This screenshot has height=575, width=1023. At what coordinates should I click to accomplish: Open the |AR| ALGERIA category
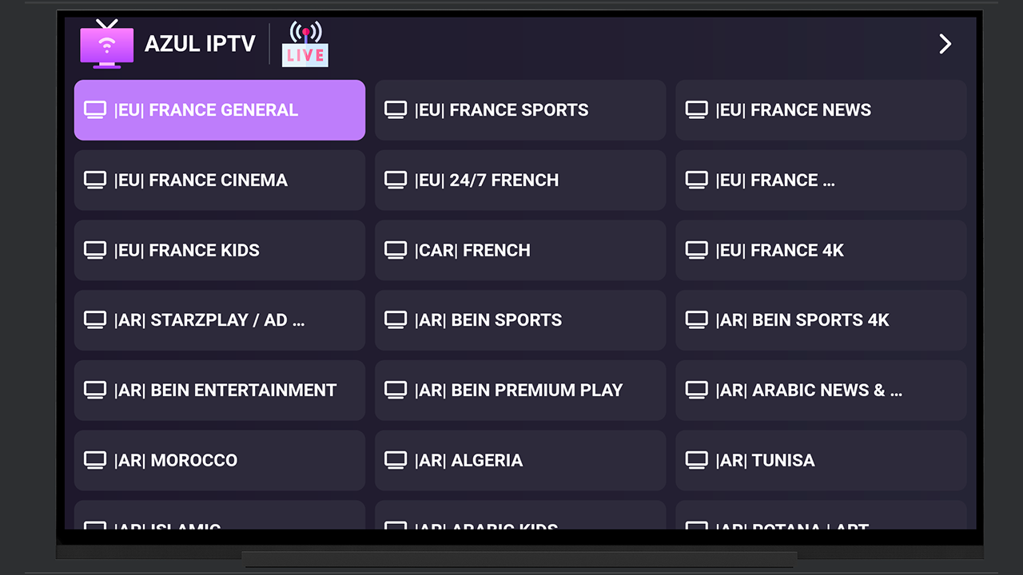click(519, 460)
